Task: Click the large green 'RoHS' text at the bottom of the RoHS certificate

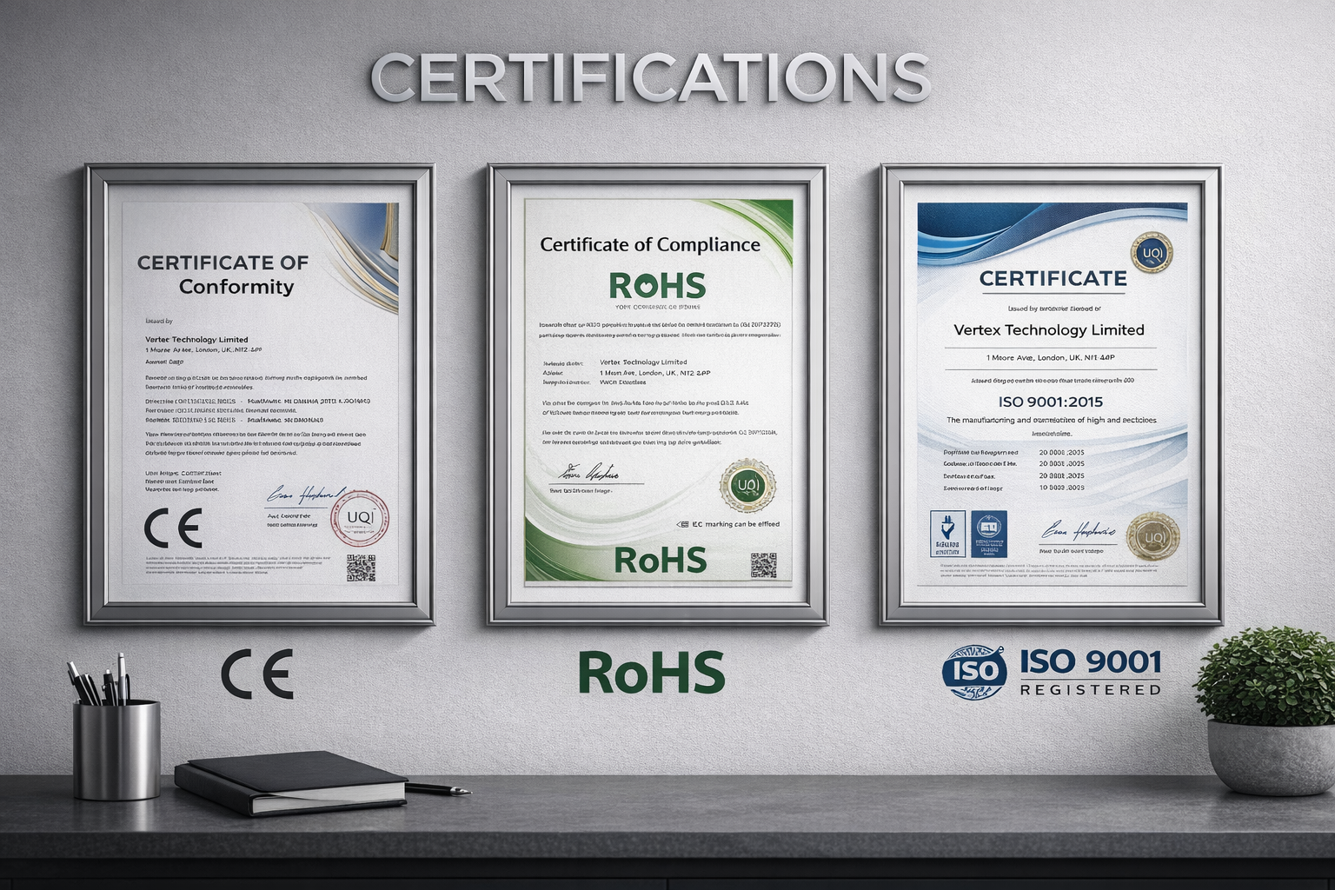Action: pos(661,561)
